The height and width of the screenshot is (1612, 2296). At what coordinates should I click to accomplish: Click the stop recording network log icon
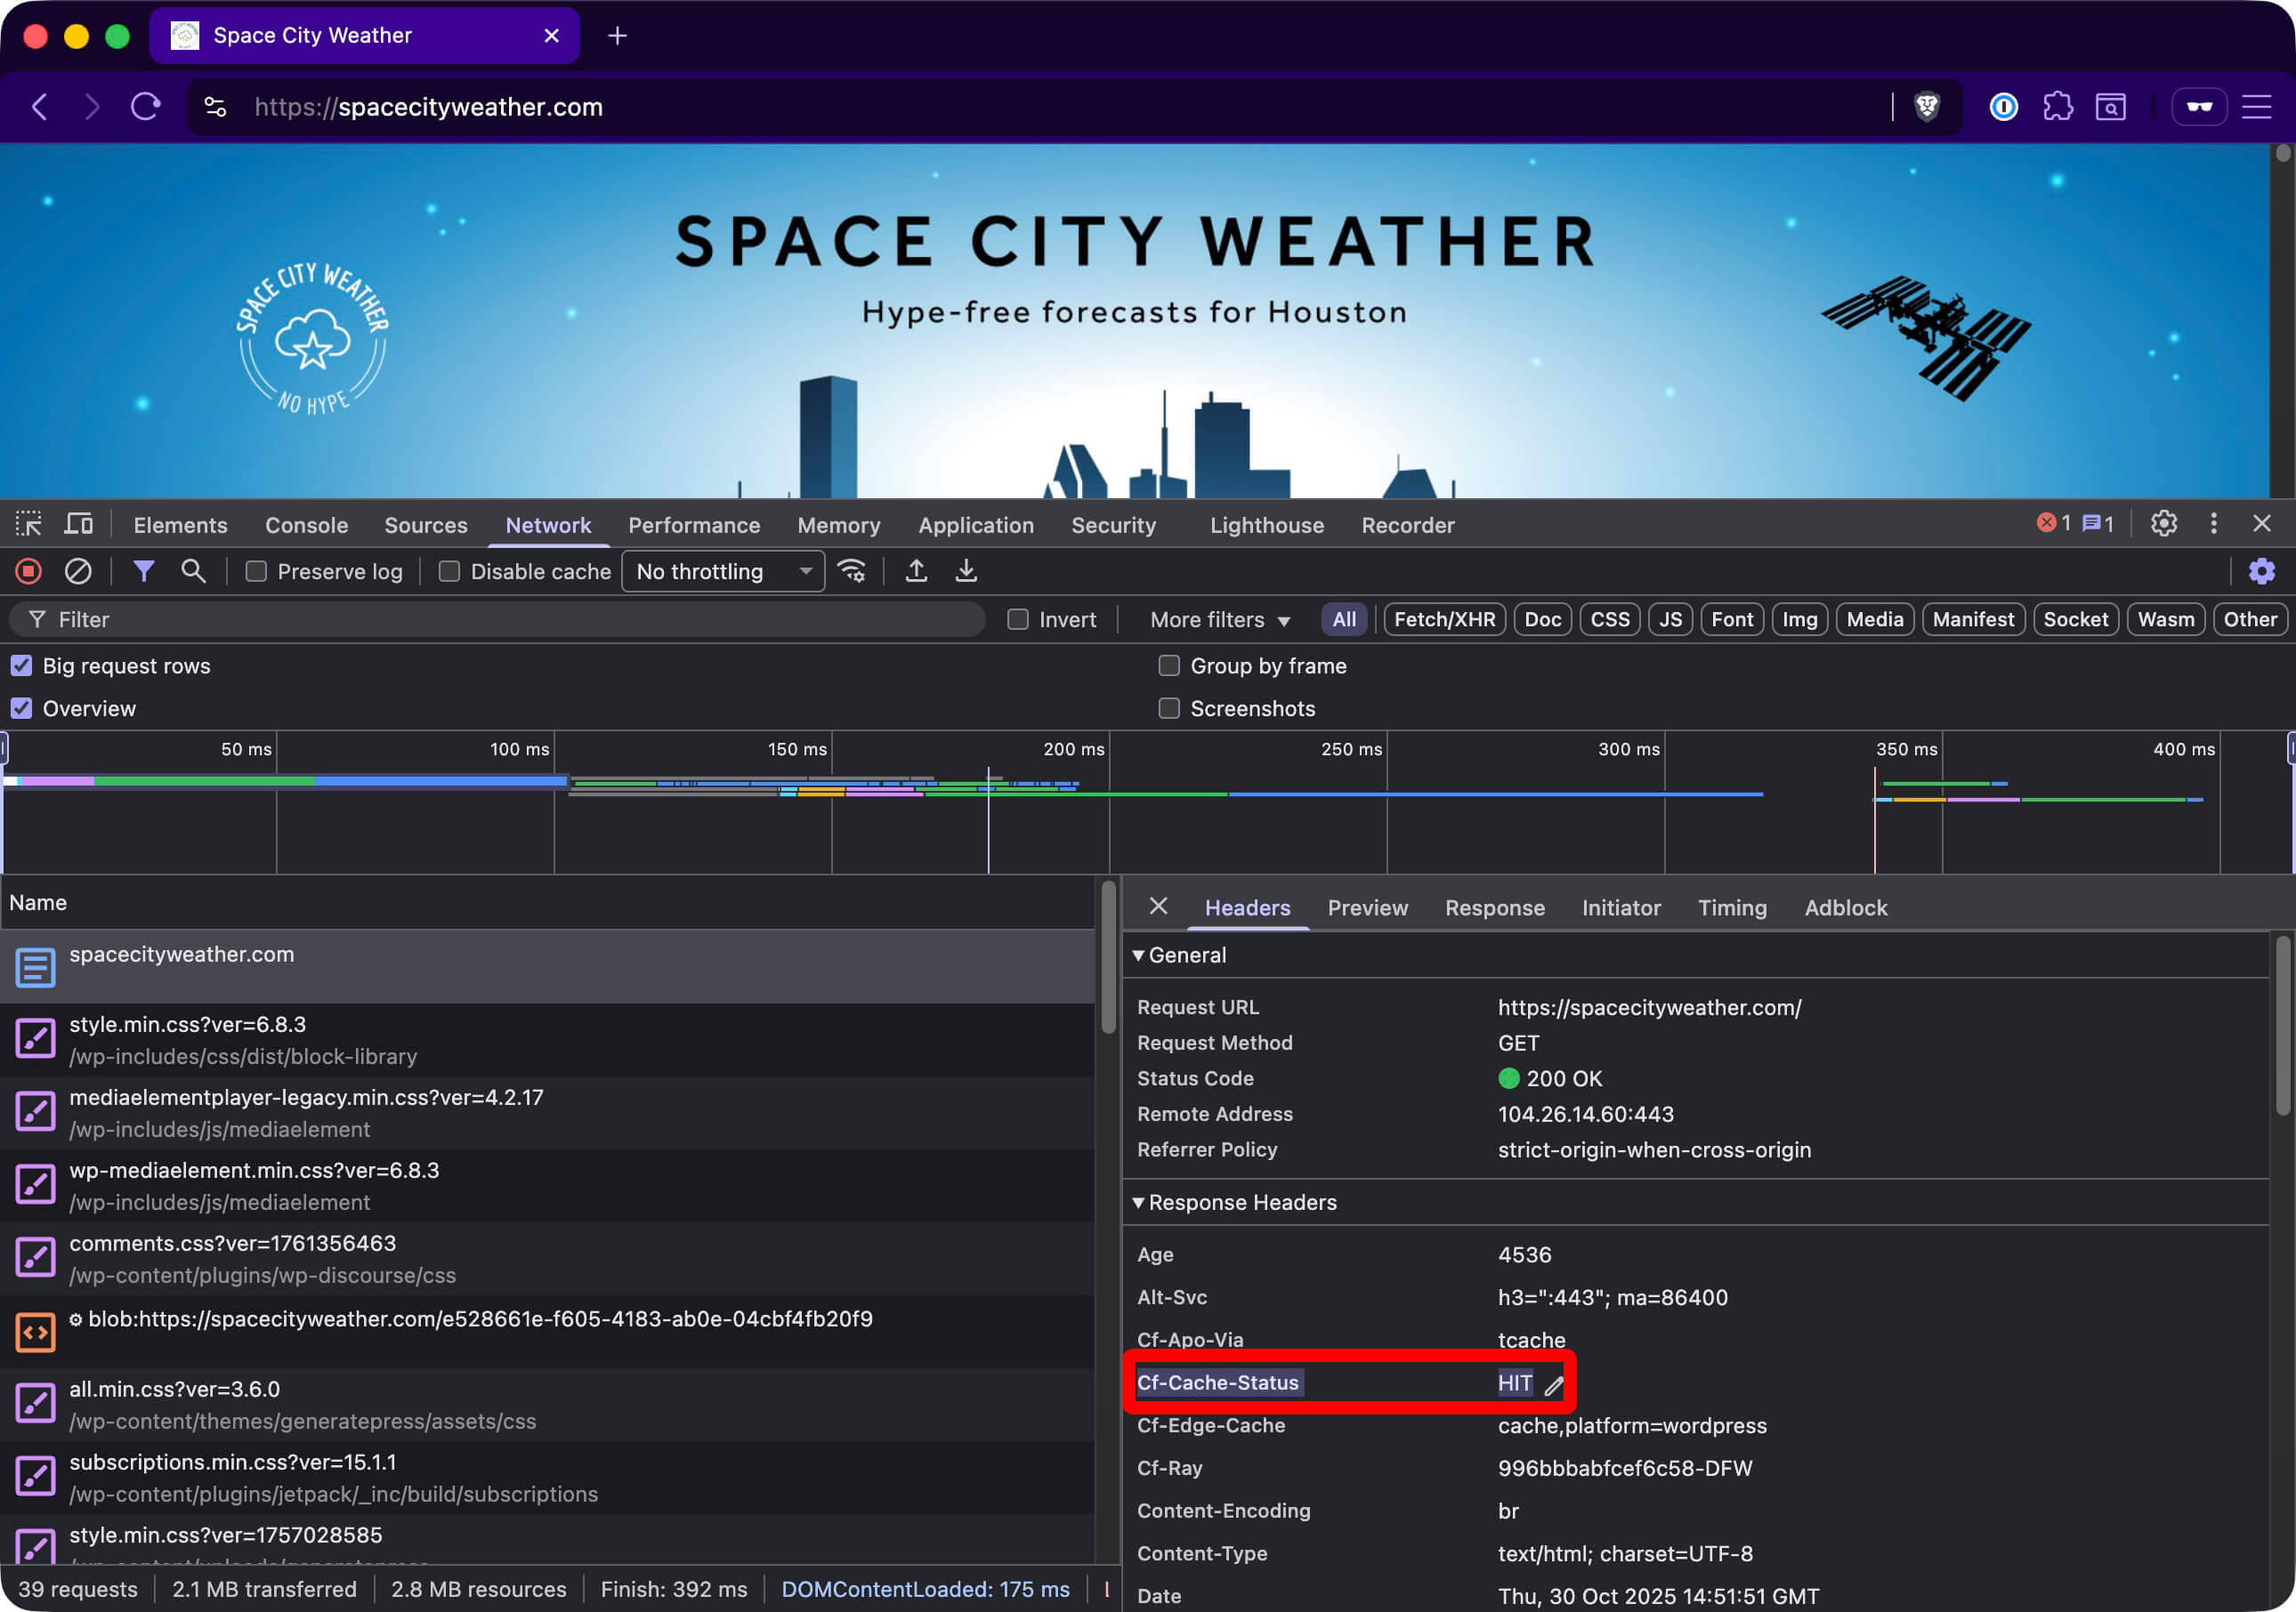click(x=28, y=570)
